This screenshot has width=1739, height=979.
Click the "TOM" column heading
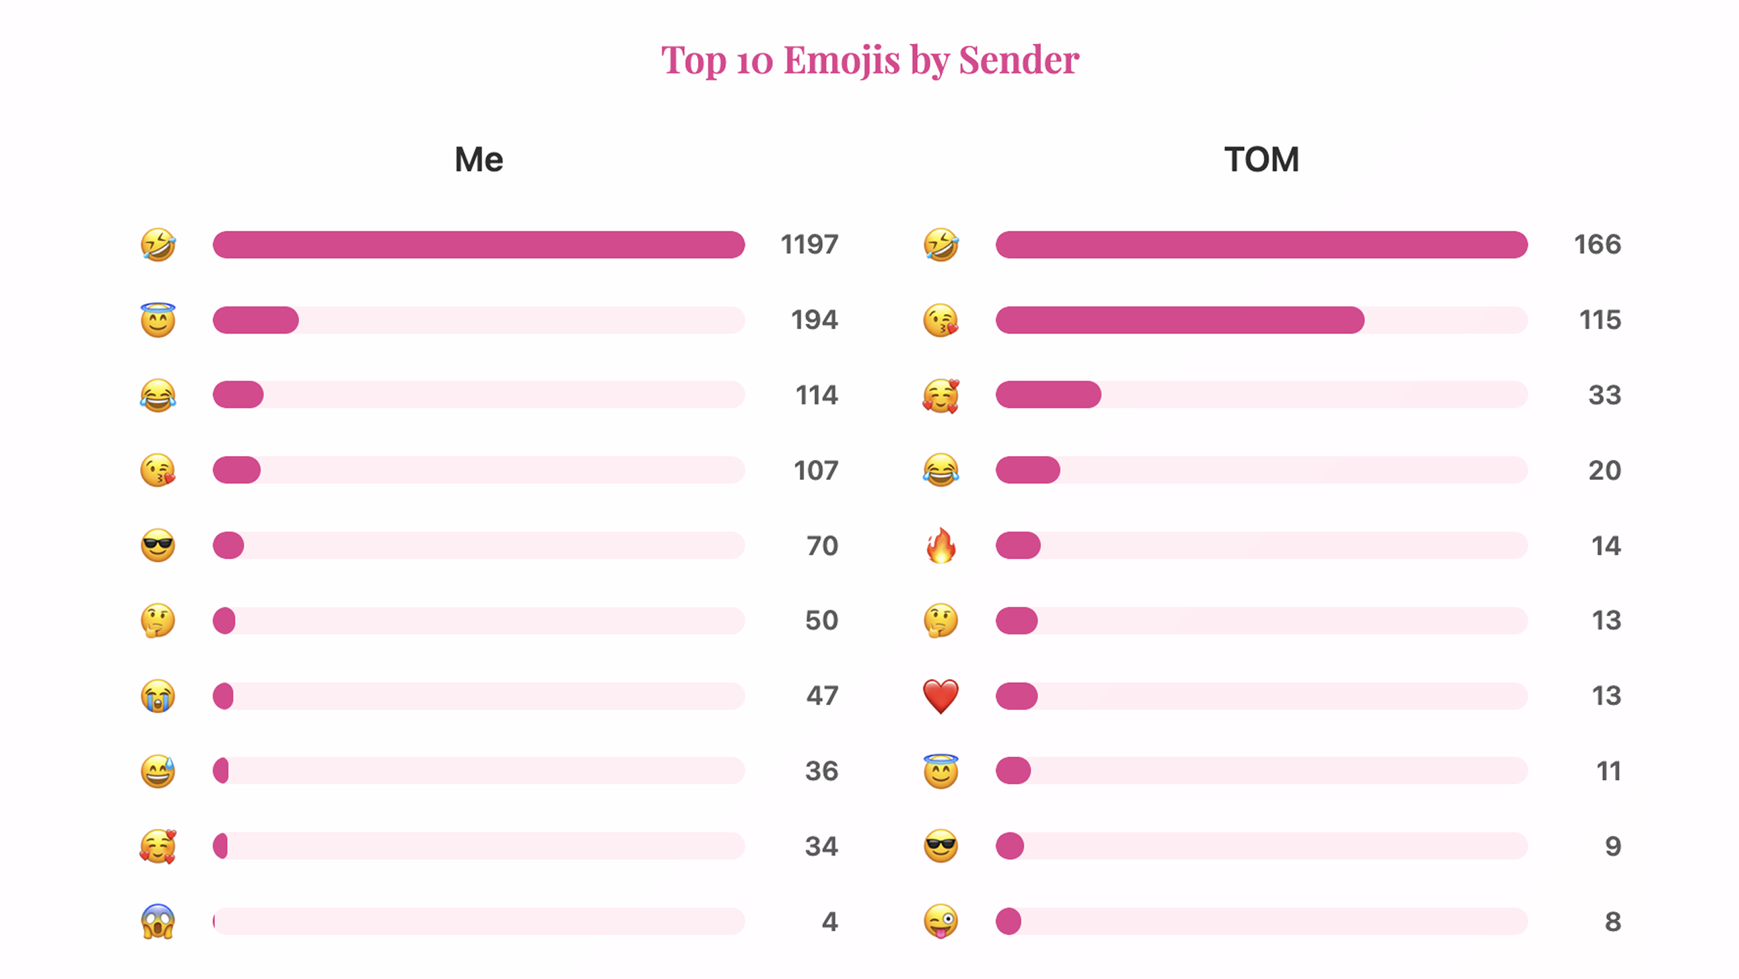(1261, 160)
